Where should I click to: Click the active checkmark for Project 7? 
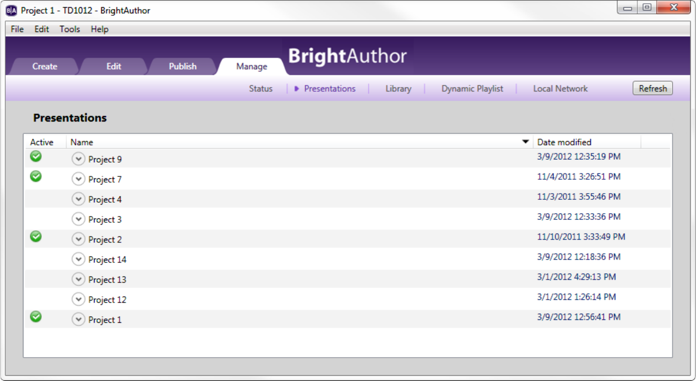(x=36, y=176)
